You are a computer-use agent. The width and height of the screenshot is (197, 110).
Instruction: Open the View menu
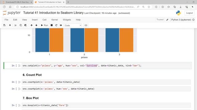(25, 20)
